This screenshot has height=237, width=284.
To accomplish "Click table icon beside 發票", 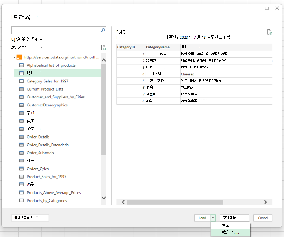I will click(22, 129).
